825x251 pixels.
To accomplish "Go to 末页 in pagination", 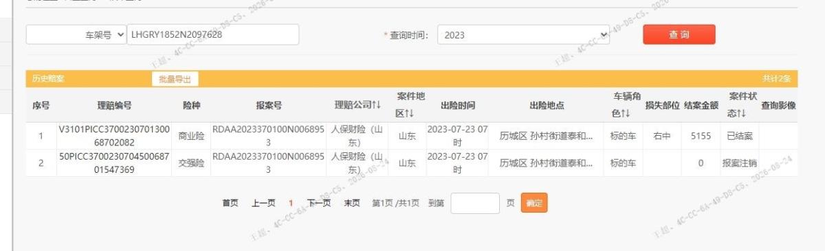I will point(352,203).
